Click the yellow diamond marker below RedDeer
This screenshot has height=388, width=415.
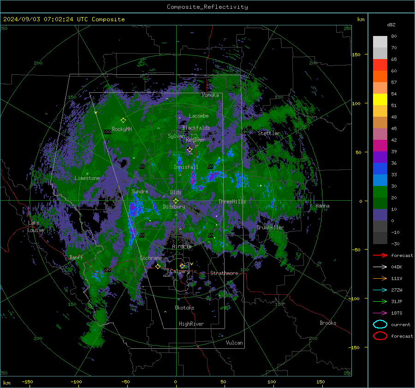pyautogui.click(x=190, y=150)
